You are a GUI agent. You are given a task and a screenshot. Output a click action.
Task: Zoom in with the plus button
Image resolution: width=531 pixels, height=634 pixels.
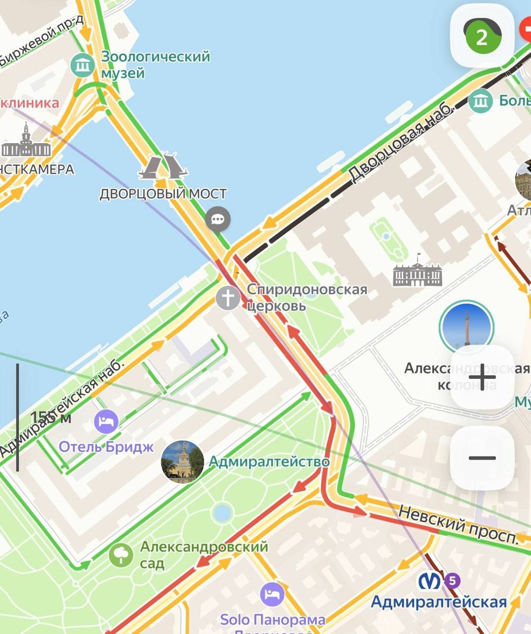(482, 377)
